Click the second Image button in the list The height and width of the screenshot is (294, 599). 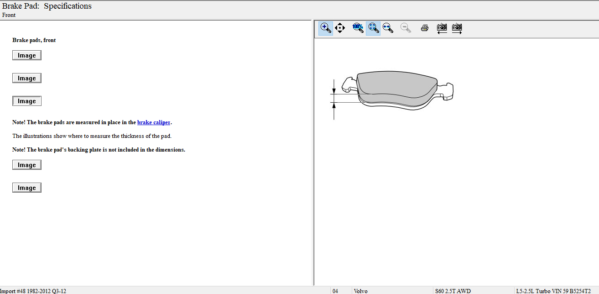pos(27,78)
